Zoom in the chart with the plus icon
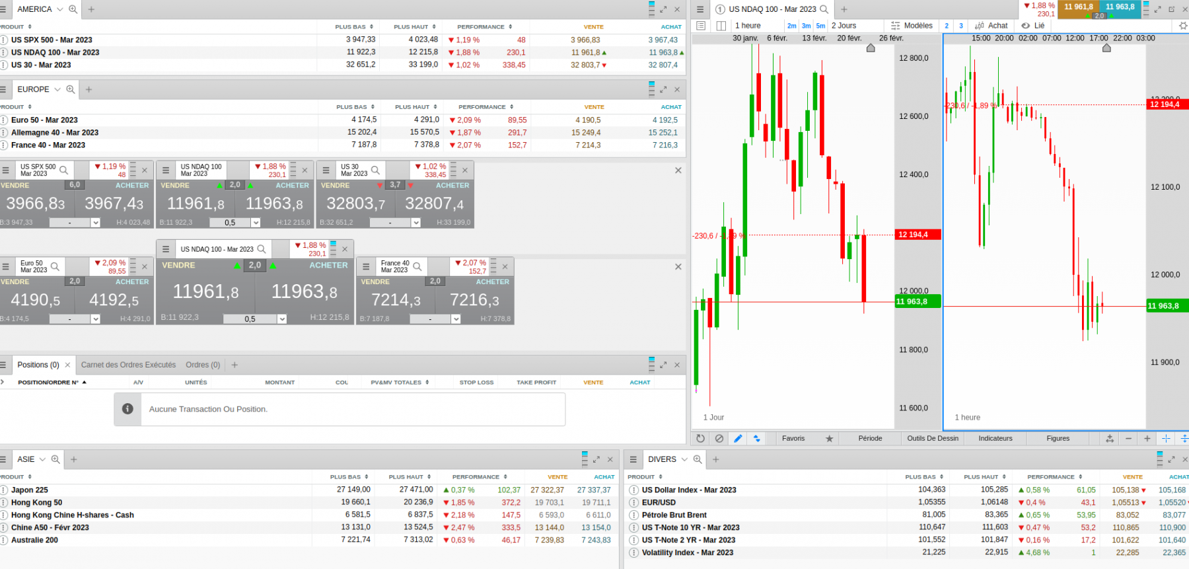Image resolution: width=1189 pixels, height=569 pixels. 1147,438
